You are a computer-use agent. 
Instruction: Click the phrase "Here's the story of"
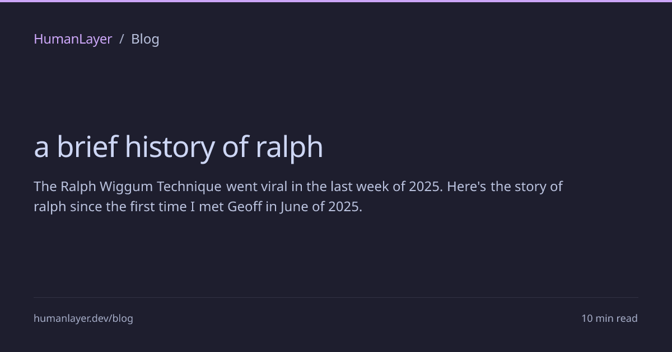point(505,186)
